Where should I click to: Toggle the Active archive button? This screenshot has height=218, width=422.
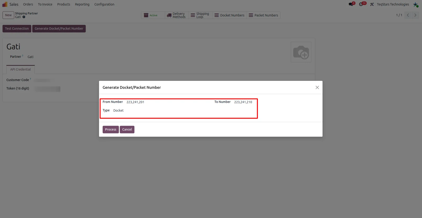click(153, 15)
